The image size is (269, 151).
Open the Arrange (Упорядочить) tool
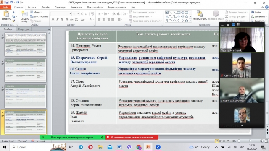pos(200,16)
